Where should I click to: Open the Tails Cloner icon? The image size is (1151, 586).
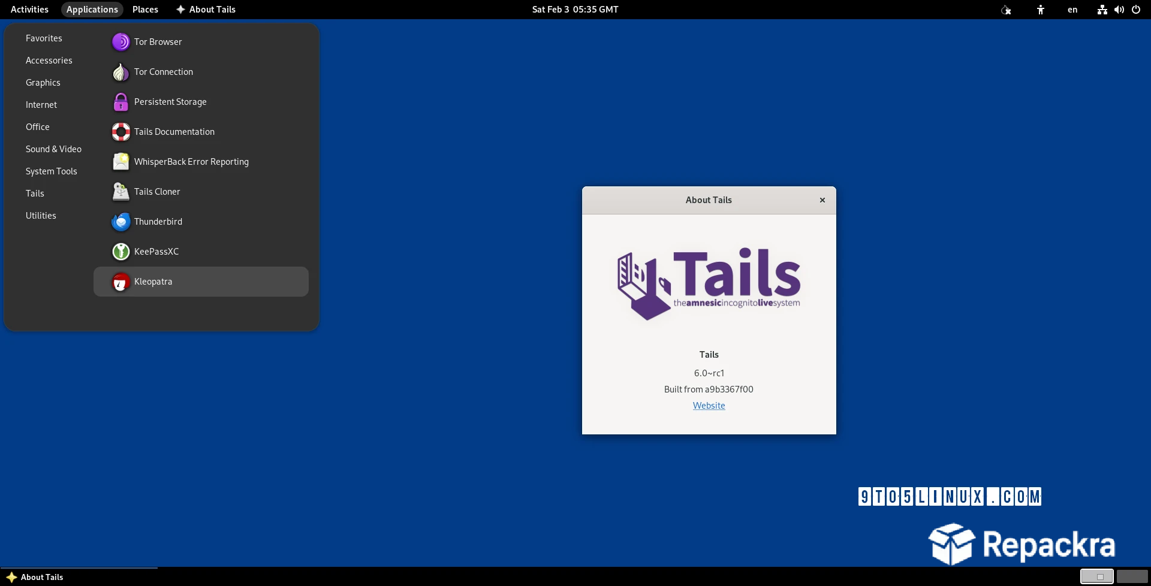(x=120, y=192)
